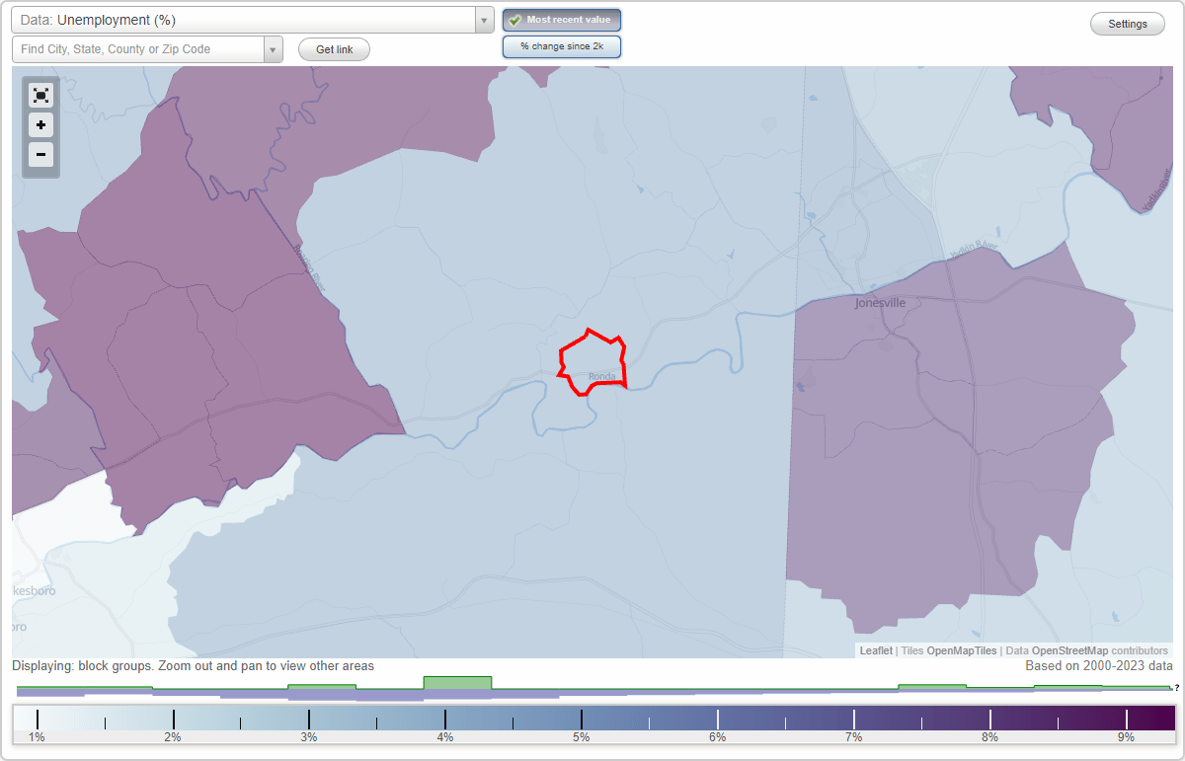Click the full-extent view icon on the map
The image size is (1185, 761).
(40, 95)
